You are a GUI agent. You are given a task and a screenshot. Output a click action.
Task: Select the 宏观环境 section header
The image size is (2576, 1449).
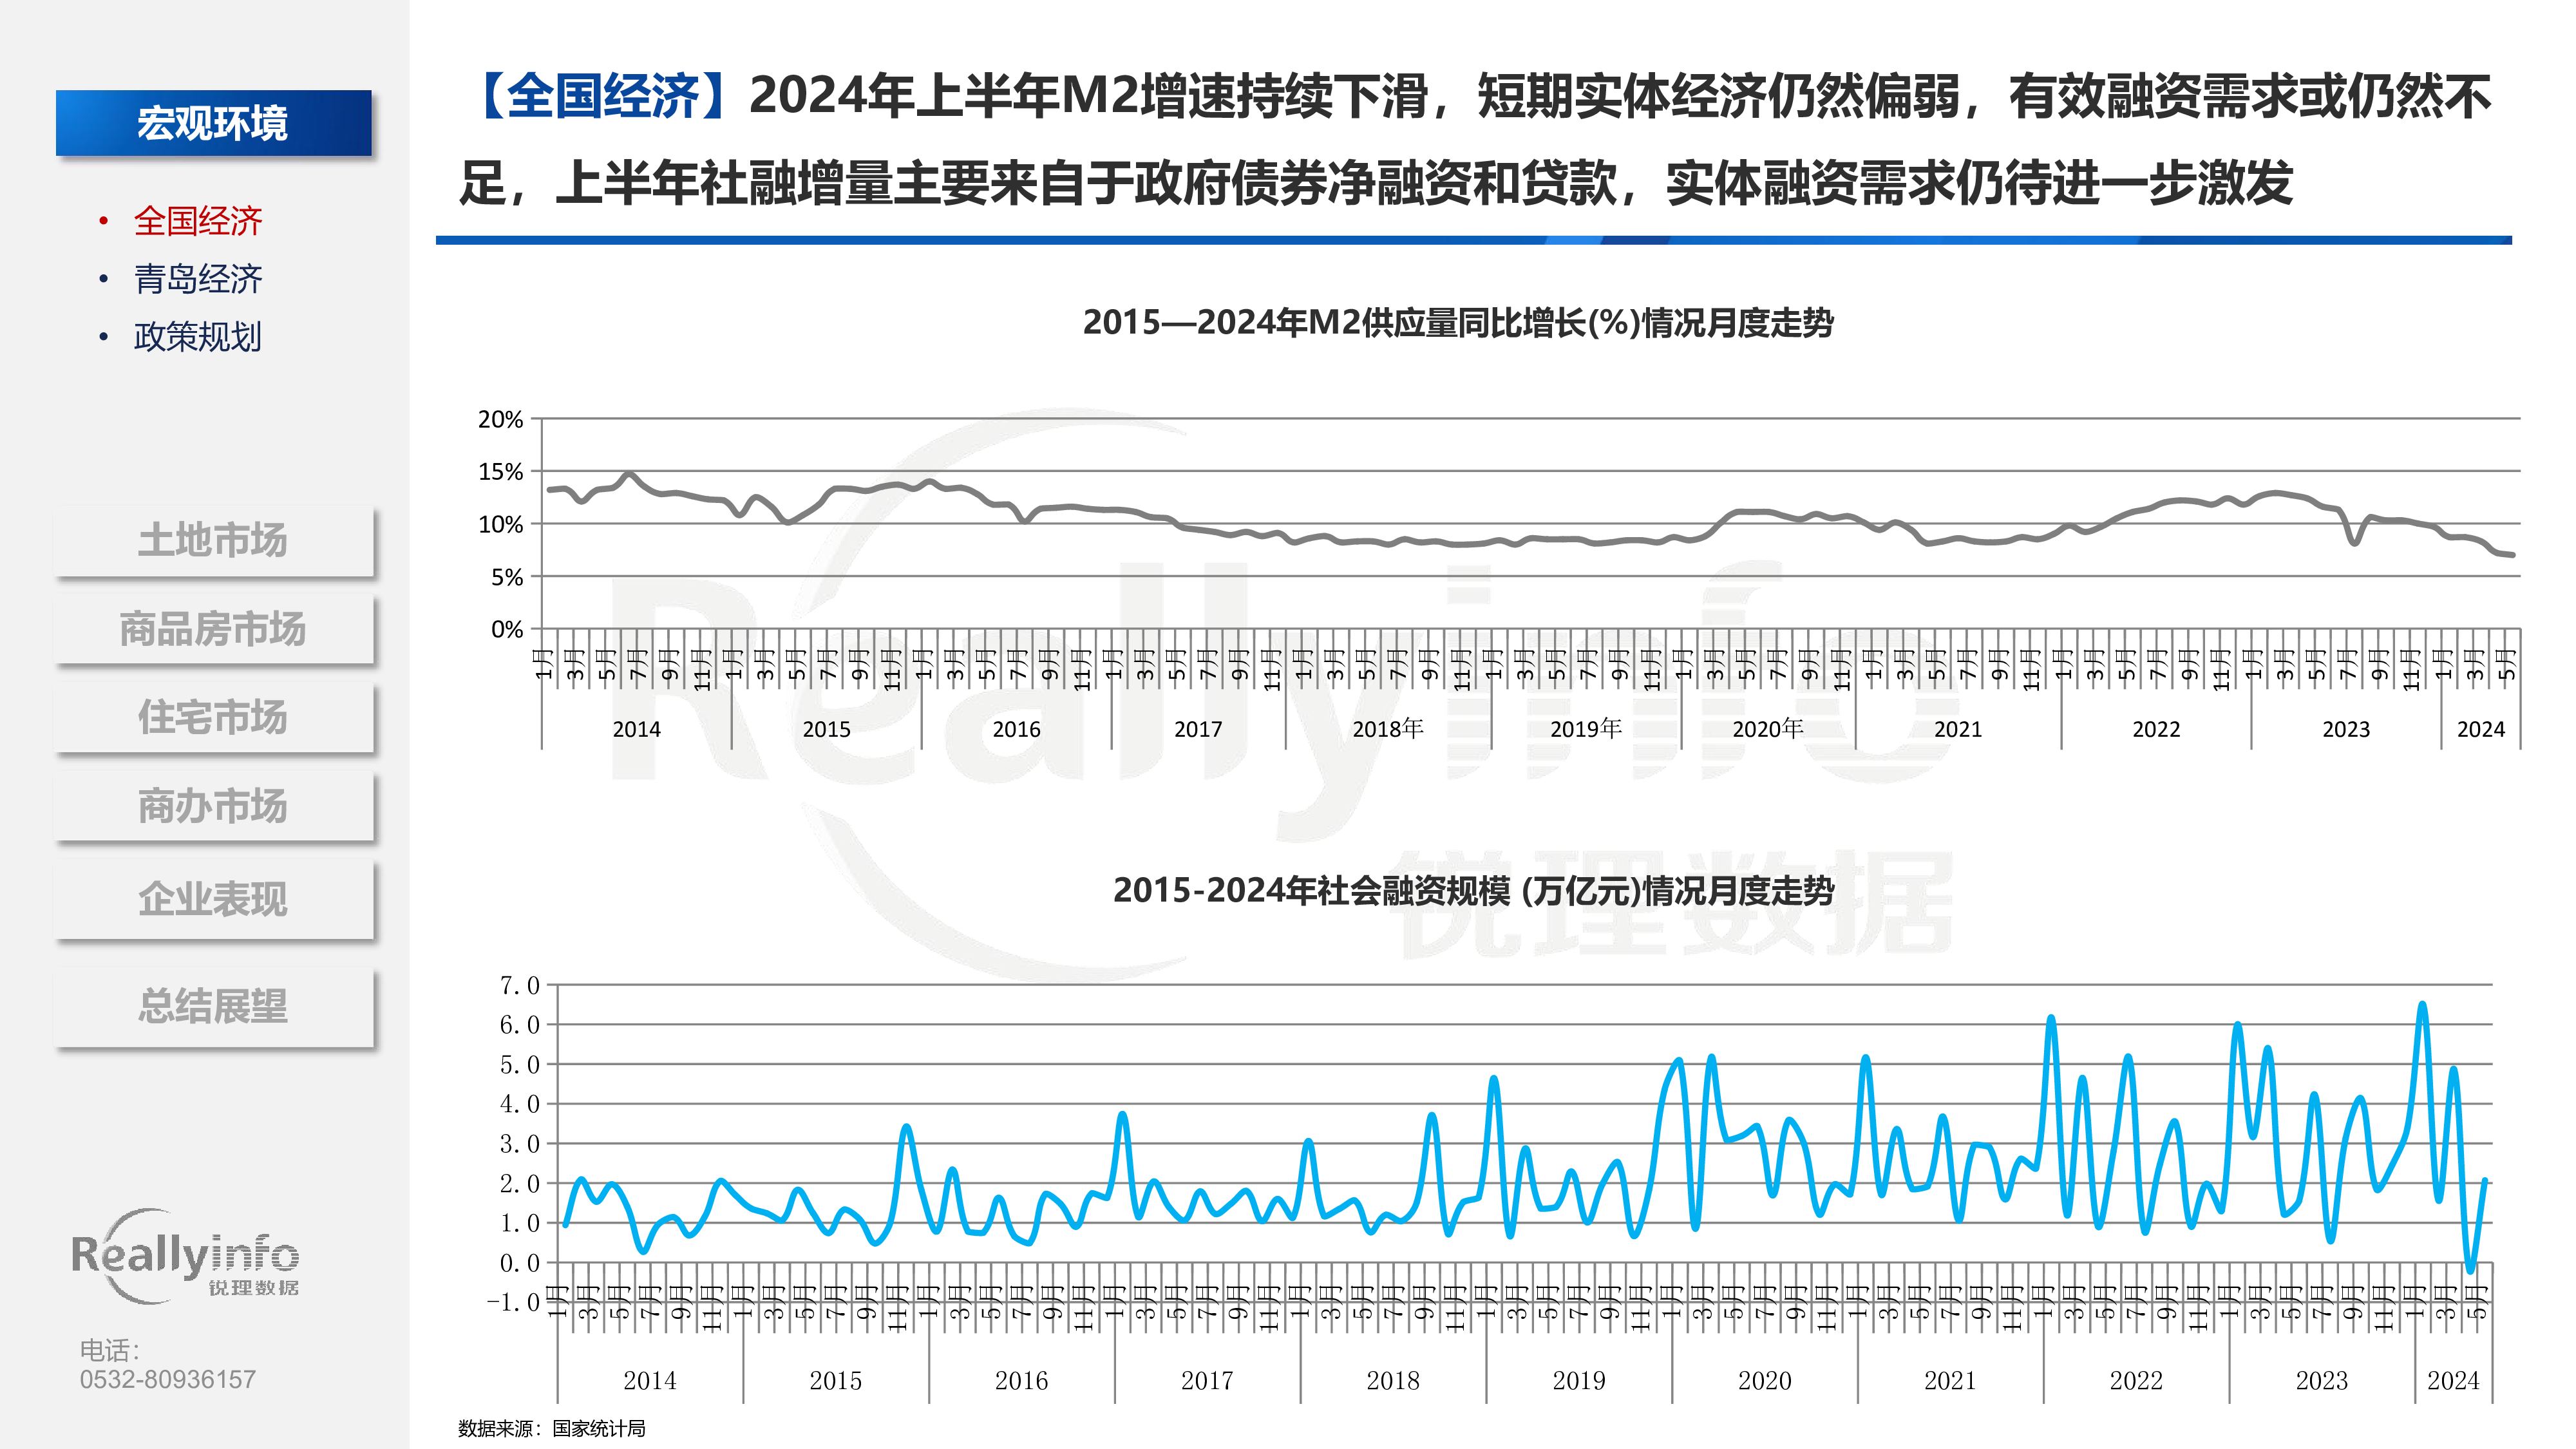[x=213, y=123]
